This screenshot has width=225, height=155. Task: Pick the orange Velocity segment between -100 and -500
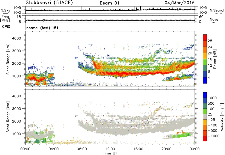point(205,128)
